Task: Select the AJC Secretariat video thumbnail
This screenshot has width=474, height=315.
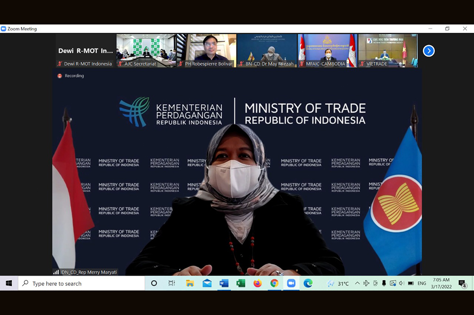Action: 146,50
